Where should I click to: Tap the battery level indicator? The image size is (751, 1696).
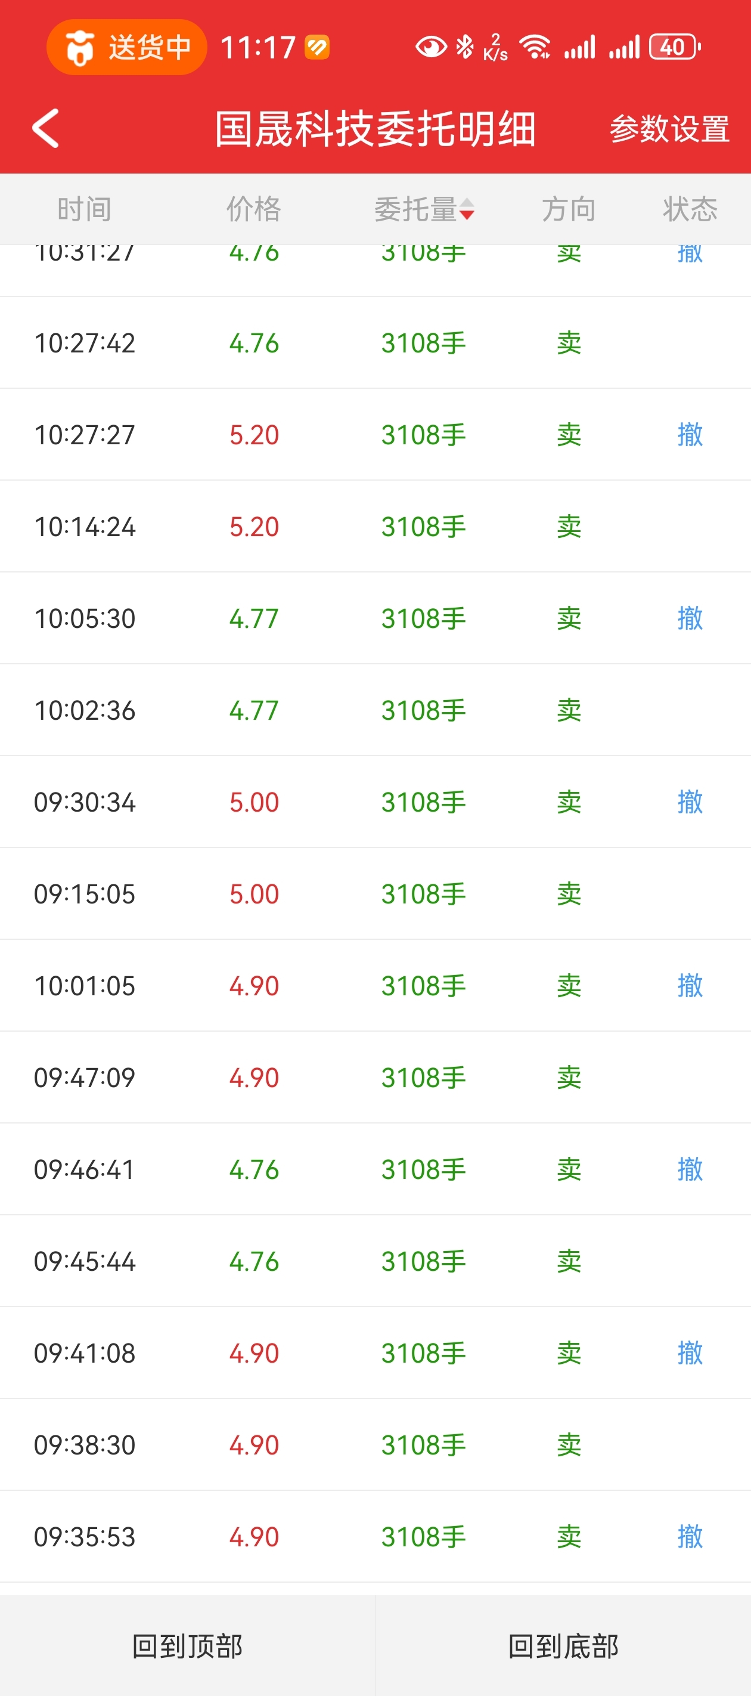coord(674,47)
